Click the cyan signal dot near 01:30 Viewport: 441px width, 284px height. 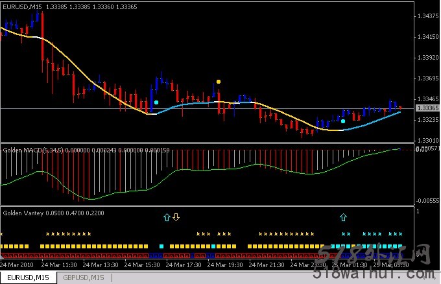pos(343,121)
